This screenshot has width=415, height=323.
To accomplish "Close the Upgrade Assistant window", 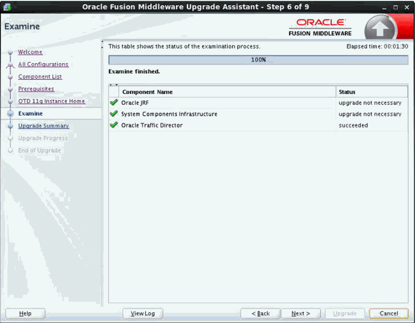I will point(407,7).
